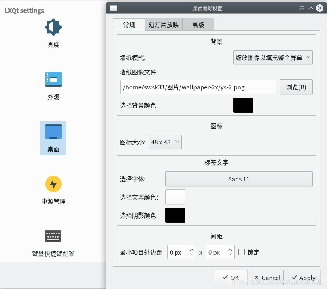Viewport: 327px width, 289px height.
Task: Click the keep-above double-arrow icon in the title bar
Action: tap(302, 8)
